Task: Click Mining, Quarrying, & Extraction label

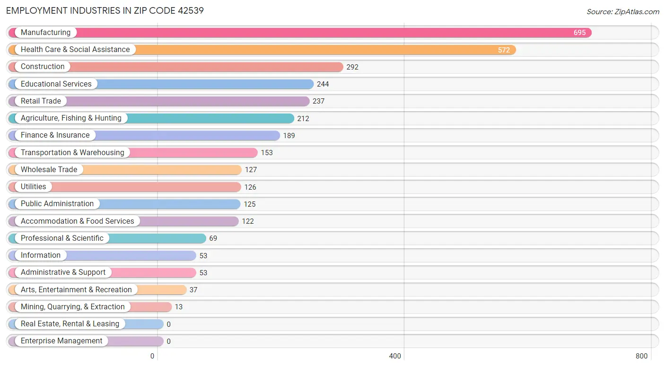Action: [x=73, y=307]
